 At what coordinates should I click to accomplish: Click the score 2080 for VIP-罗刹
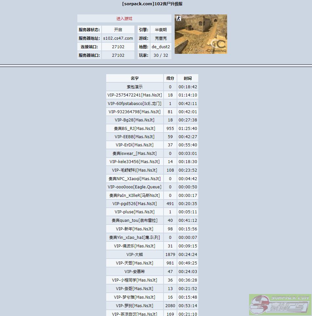170,305
